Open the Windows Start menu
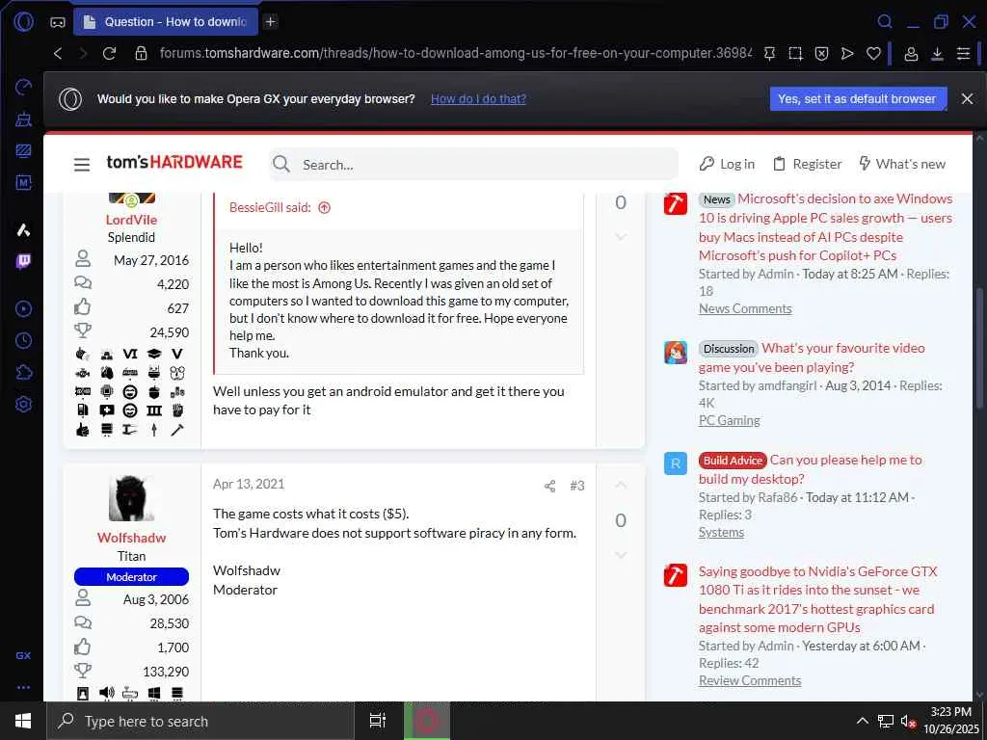Image resolution: width=987 pixels, height=740 pixels. (23, 721)
